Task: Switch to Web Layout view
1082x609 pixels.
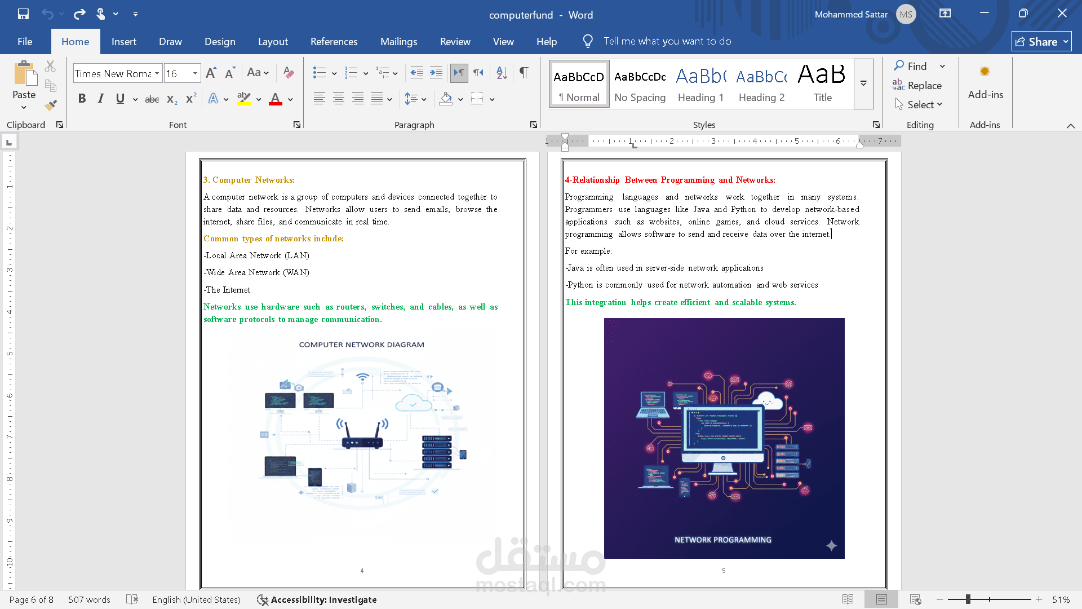Action: tap(915, 599)
